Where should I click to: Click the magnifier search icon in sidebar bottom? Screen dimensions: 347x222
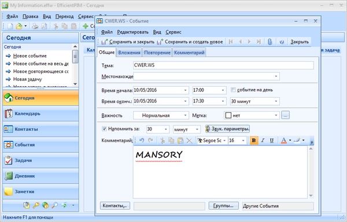54,205
